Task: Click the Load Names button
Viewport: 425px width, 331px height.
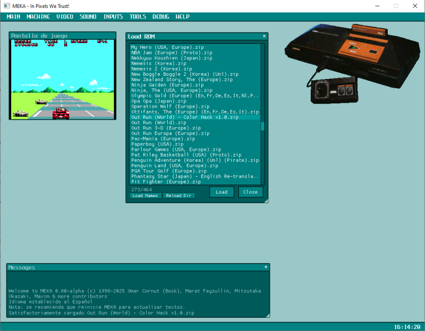Action: pos(145,195)
